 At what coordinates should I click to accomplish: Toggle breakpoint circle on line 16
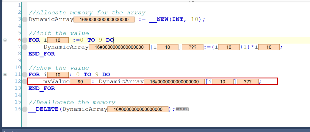click(24, 109)
